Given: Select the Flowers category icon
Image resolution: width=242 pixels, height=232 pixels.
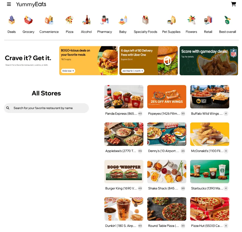Looking at the screenshot, I should 191,20.
